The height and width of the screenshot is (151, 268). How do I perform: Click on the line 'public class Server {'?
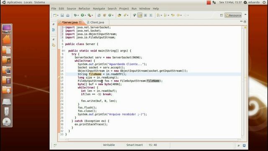[x=82, y=44]
